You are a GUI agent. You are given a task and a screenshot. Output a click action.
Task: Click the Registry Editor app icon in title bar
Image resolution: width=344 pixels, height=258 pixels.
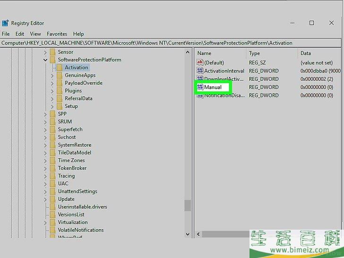pyautogui.click(x=5, y=23)
